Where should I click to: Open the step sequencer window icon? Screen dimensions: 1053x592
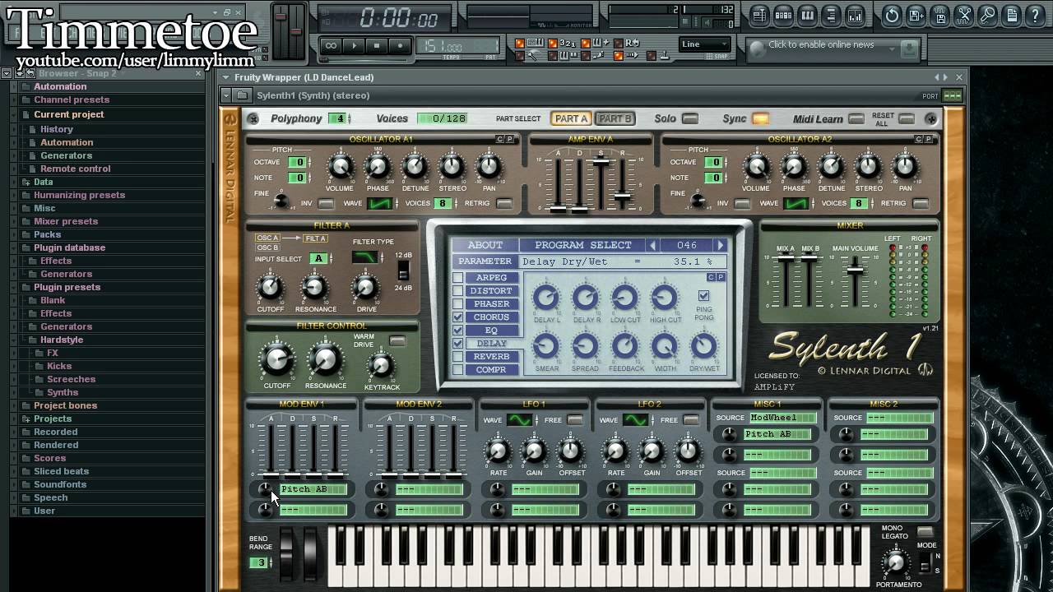click(783, 16)
